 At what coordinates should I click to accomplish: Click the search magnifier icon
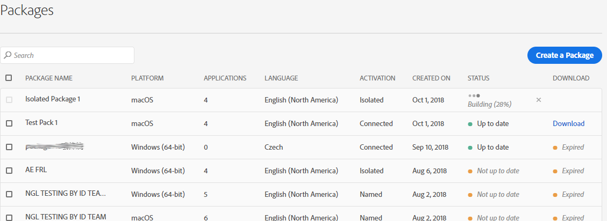tap(8, 55)
